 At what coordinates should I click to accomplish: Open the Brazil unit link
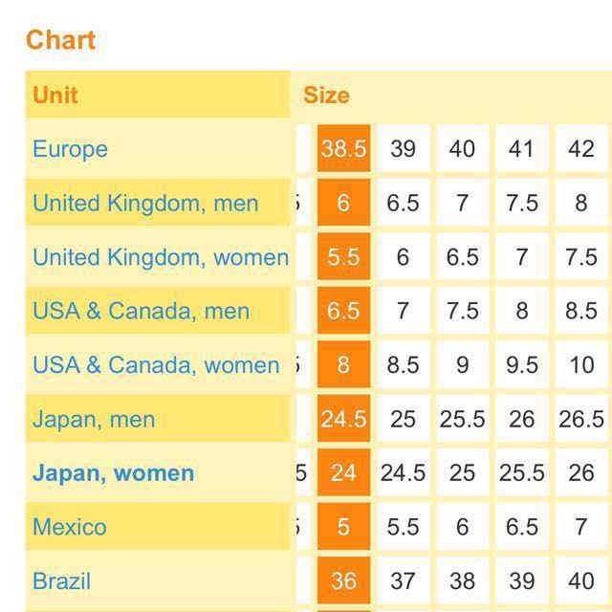click(61, 580)
